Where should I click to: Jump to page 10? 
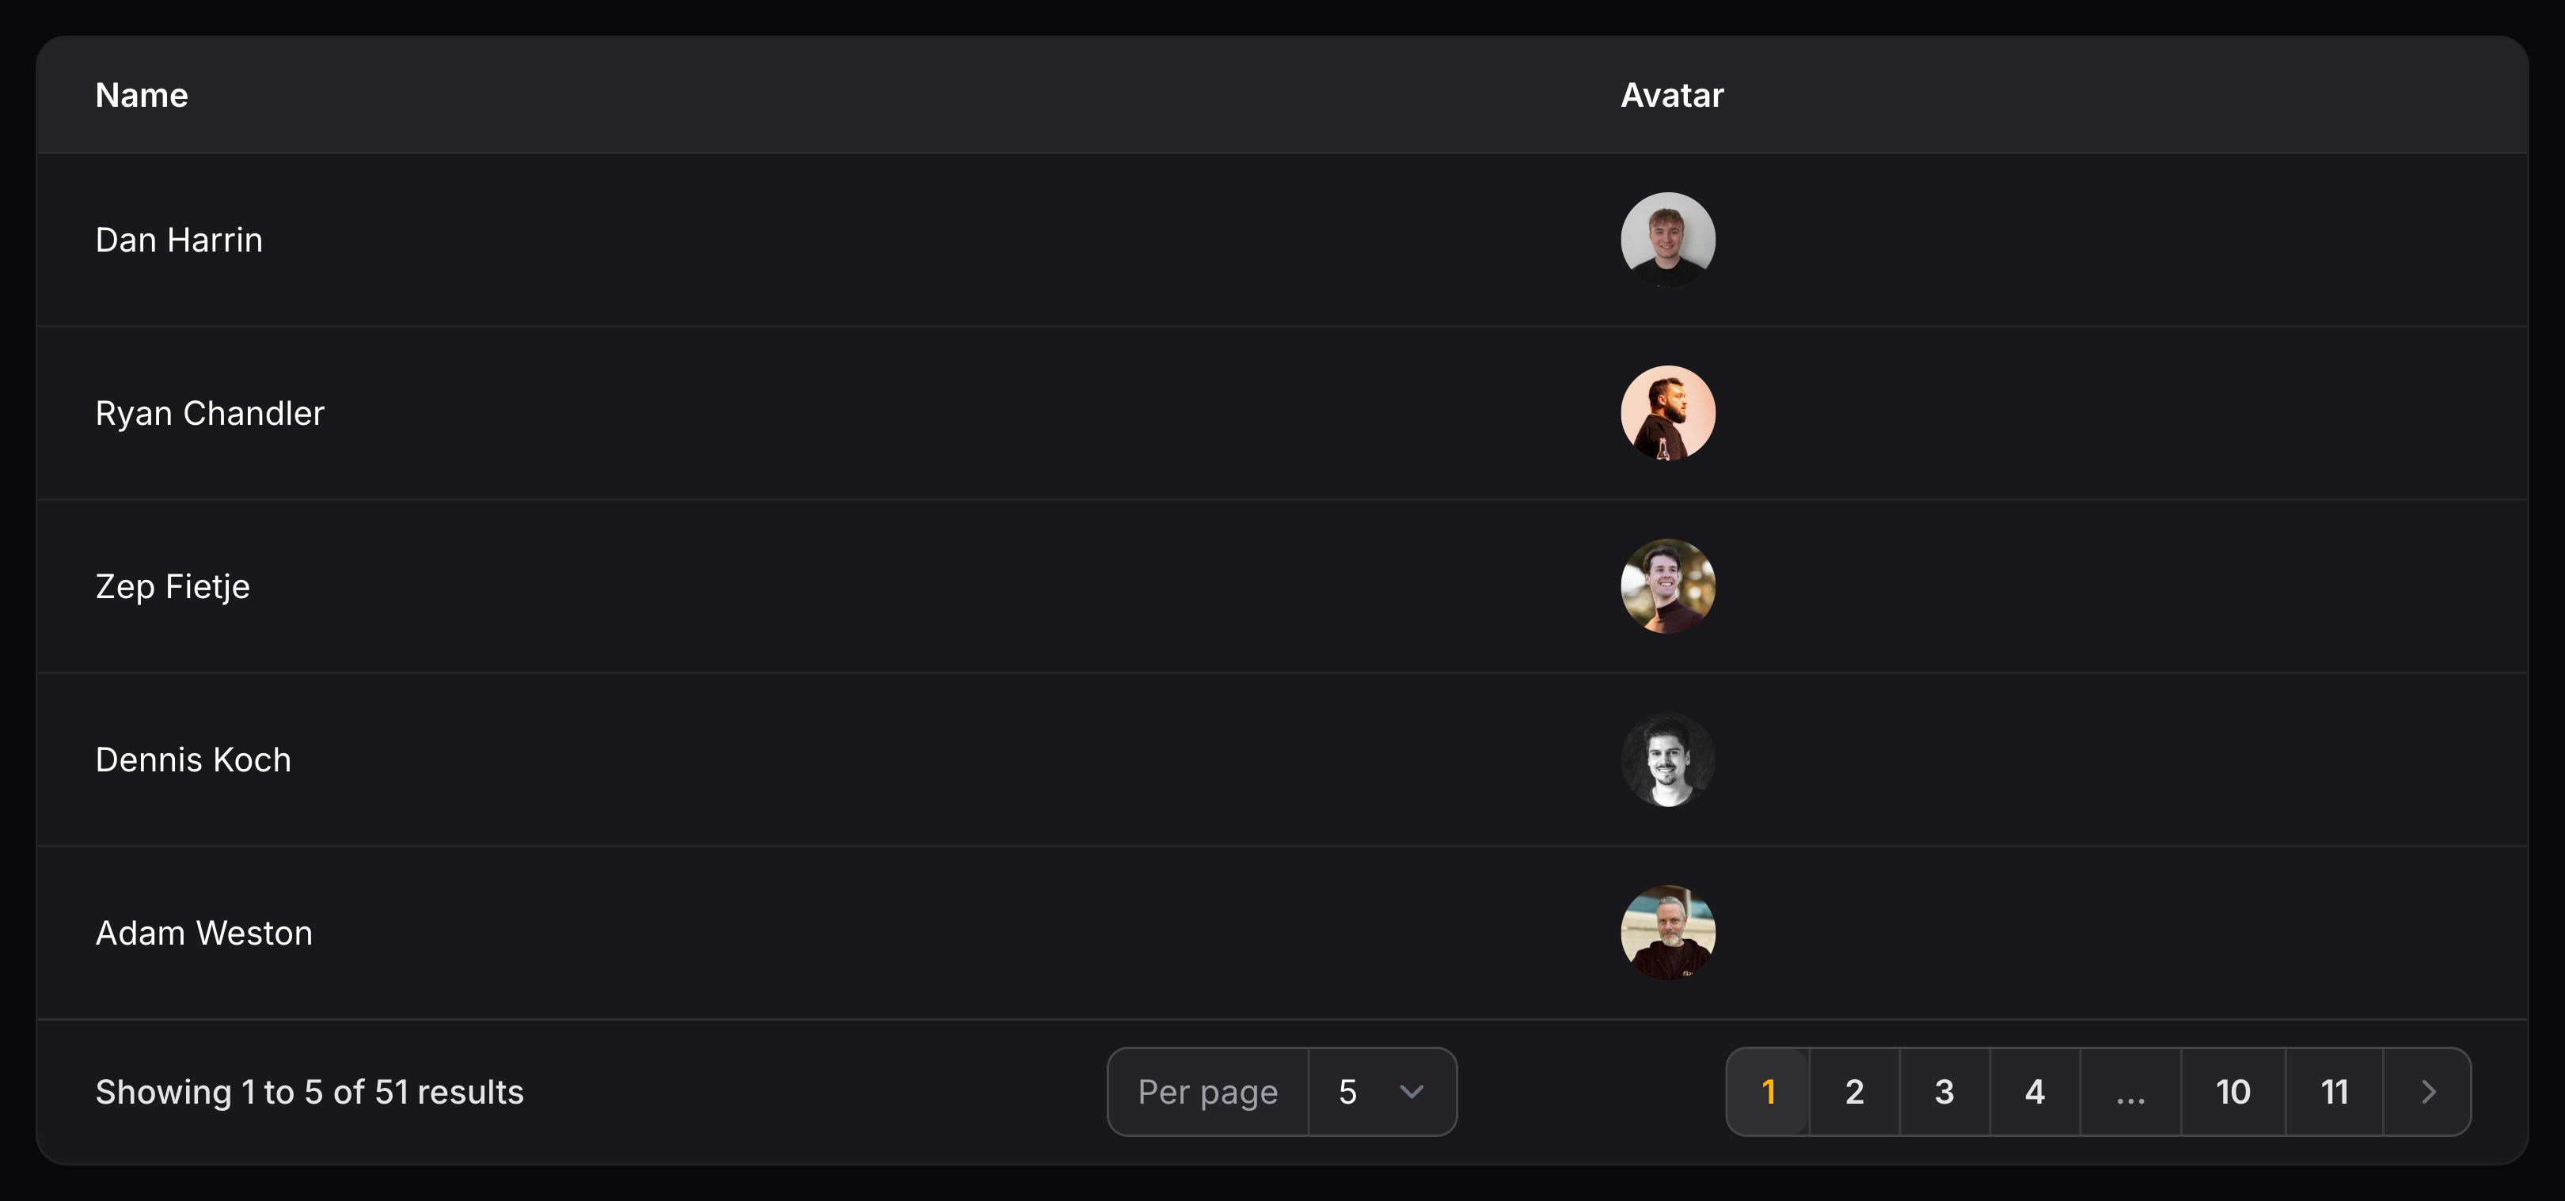click(x=2232, y=1092)
